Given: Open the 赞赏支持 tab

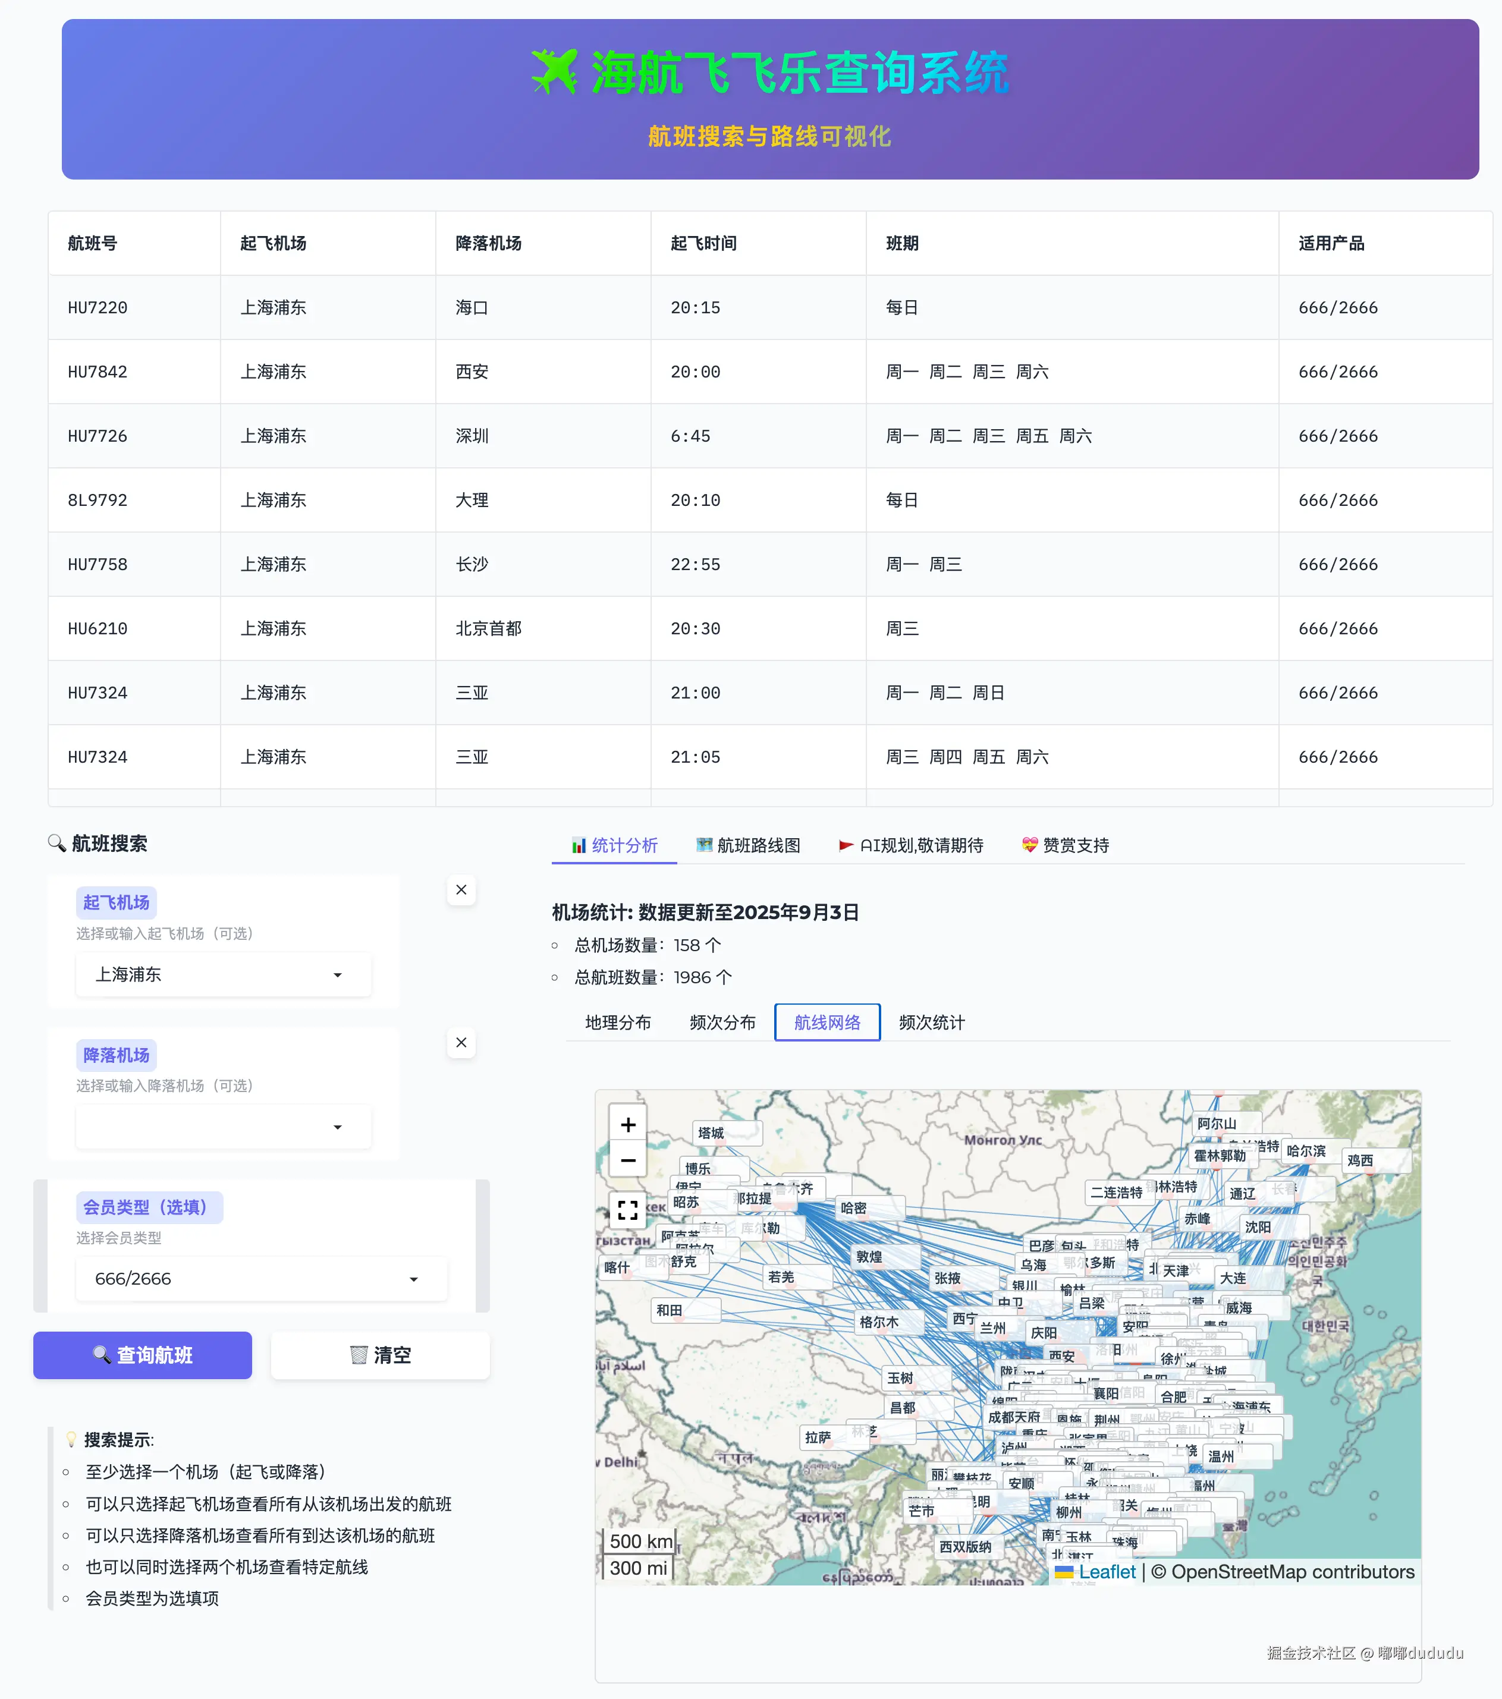Looking at the screenshot, I should [x=1065, y=845].
